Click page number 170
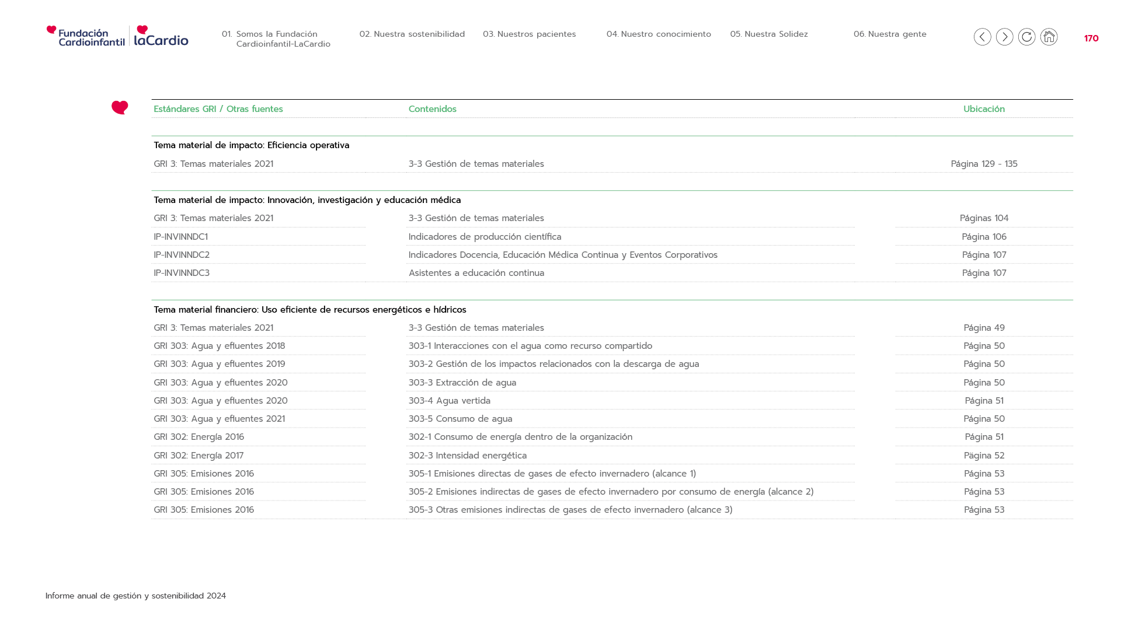The image size is (1121, 630). pos(1091,38)
